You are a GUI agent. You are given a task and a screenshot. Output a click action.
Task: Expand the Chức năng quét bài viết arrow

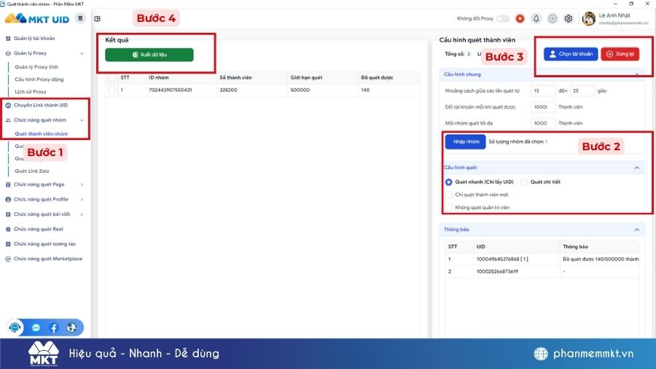[82, 214]
